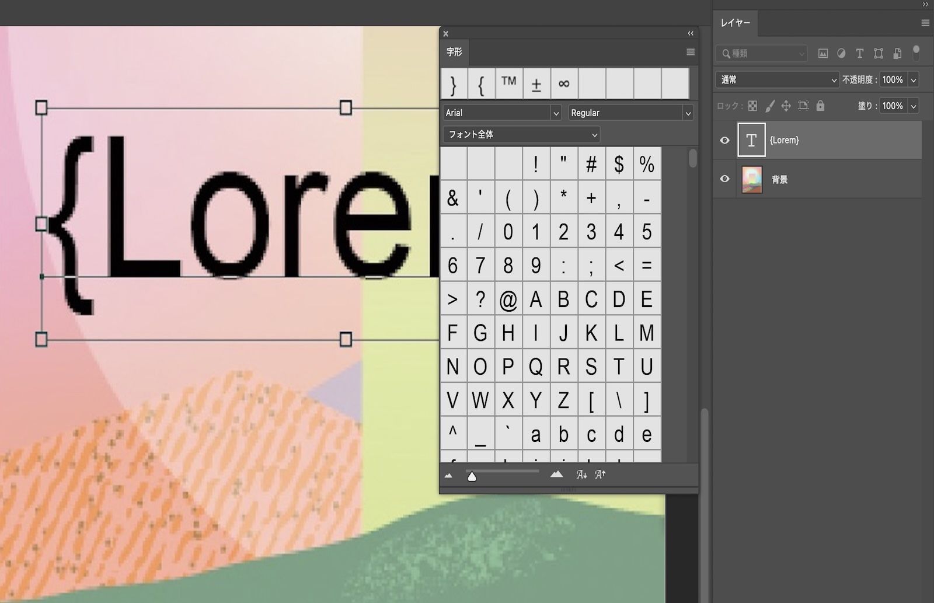Lock all attributes of the {Lorem} layer

821,106
